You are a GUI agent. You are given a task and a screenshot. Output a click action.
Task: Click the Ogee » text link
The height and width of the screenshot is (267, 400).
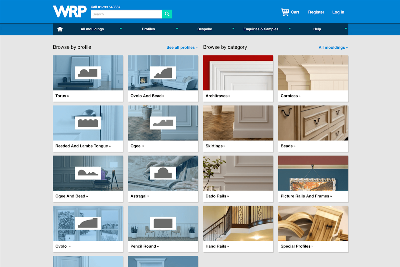point(137,146)
